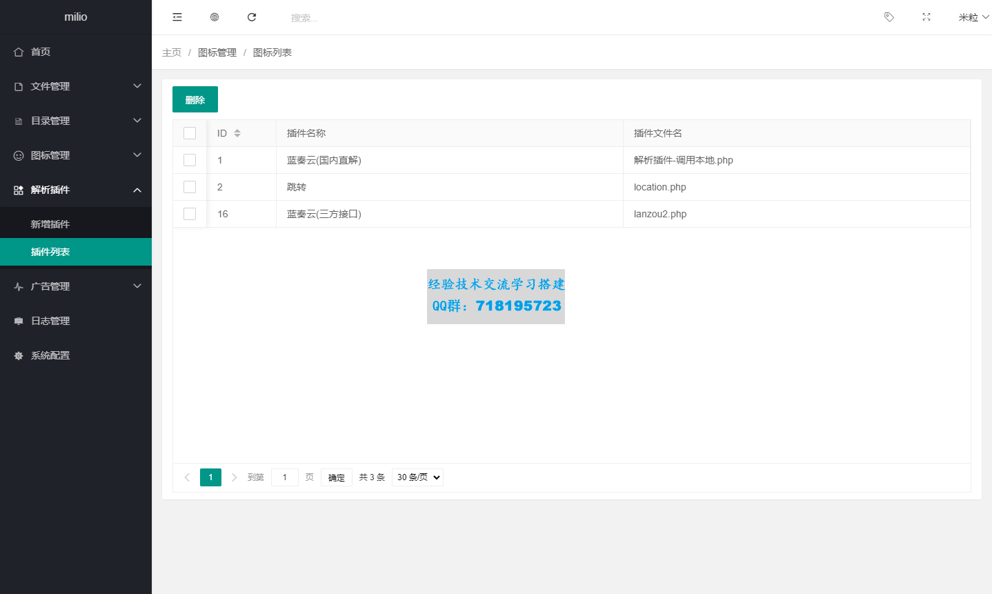Image resolution: width=992 pixels, height=594 pixels.
Task: Click the milio logo title
Action: click(76, 17)
